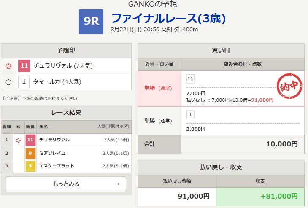Screen dimensions: 308x208
Task: Select エスケープラッド in race results
Action: tap(57, 166)
